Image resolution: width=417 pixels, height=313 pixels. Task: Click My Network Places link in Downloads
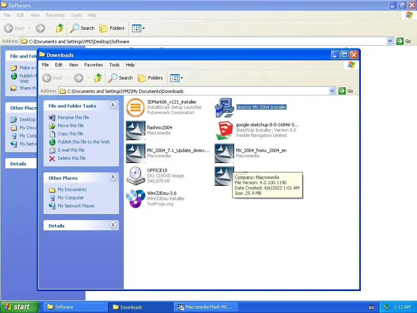76,206
